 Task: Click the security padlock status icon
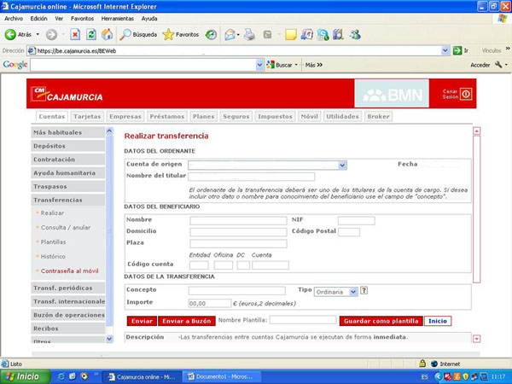pyautogui.click(x=422, y=364)
